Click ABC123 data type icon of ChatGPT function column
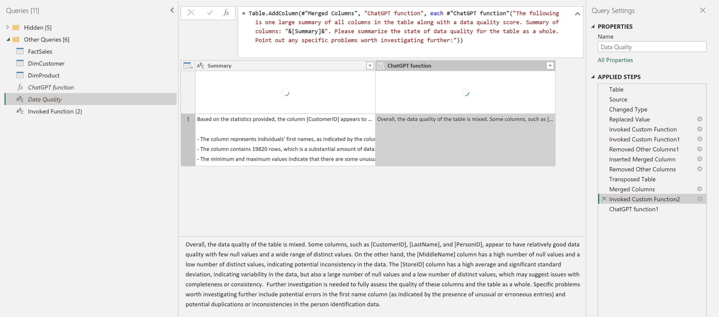 380,66
